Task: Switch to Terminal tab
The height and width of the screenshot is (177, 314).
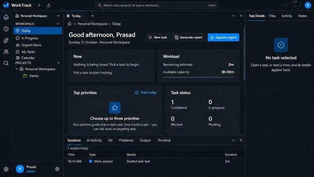Action: point(164,140)
